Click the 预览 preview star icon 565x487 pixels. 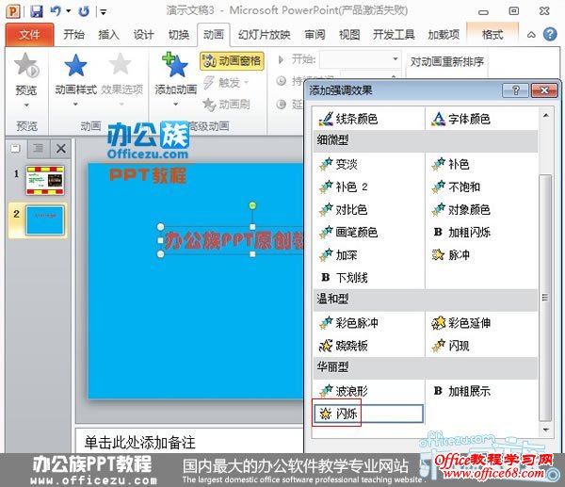26,66
